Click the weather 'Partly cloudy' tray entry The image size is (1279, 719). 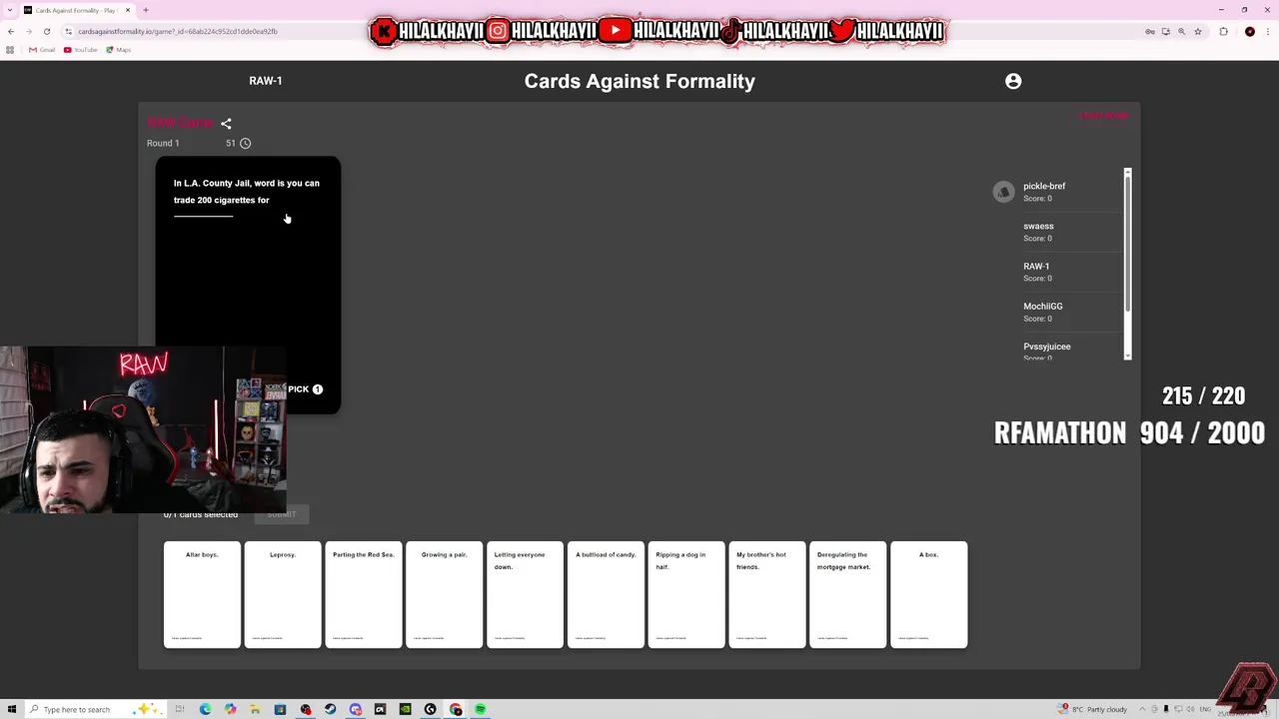(1094, 709)
